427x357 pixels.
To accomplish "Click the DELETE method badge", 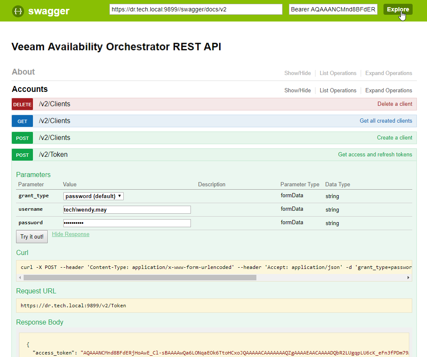I will pos(22,105).
